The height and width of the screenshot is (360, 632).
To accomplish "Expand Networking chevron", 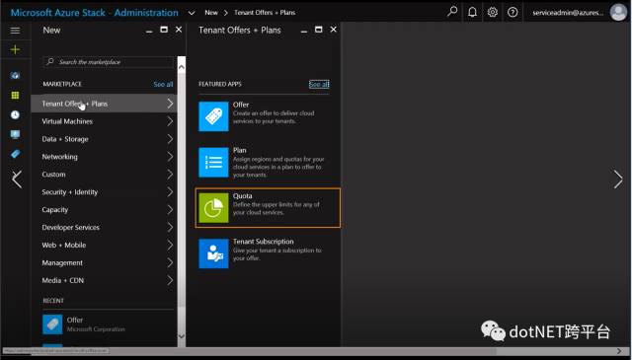I will click(170, 157).
